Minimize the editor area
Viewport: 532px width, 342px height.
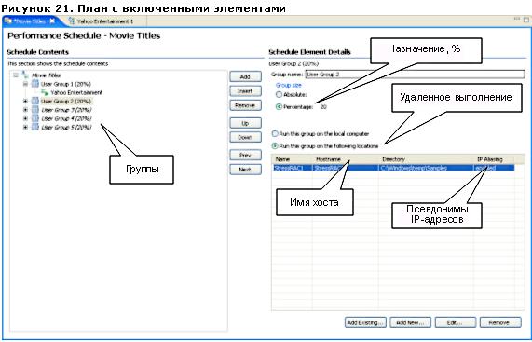[x=517, y=20]
